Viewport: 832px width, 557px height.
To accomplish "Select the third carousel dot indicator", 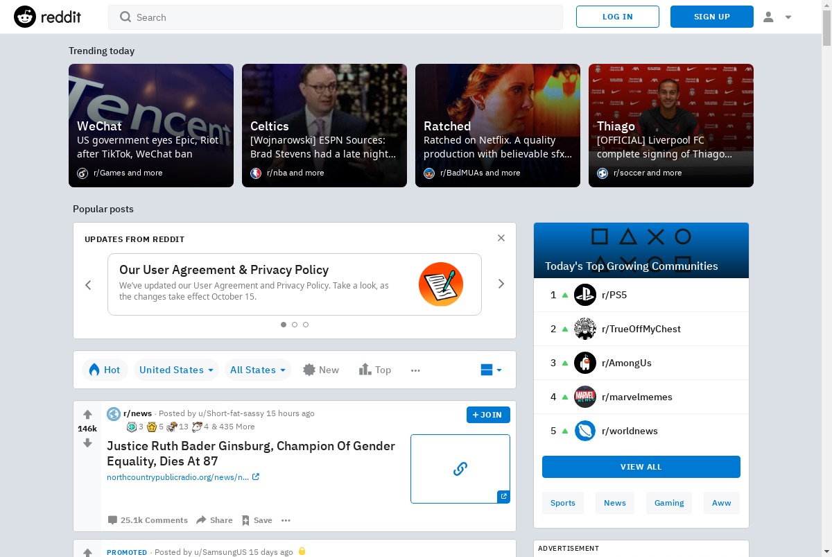I will point(306,325).
